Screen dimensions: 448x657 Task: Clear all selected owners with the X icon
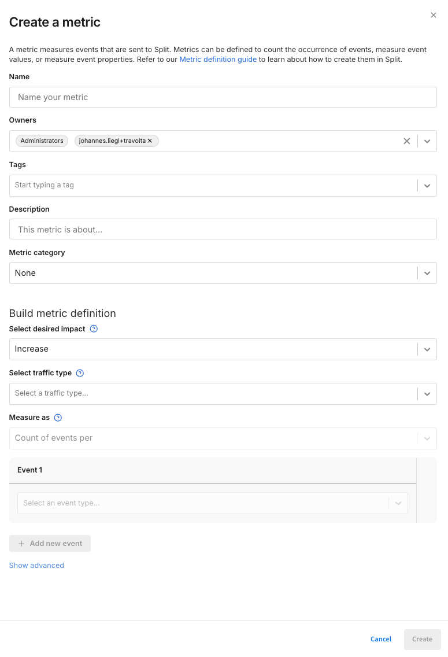point(406,141)
